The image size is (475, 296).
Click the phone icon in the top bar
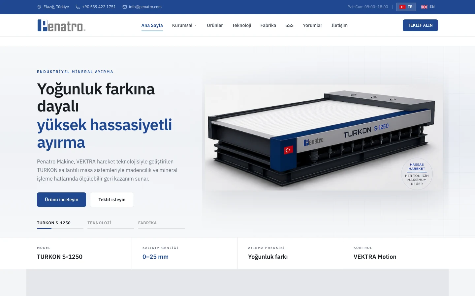[x=78, y=7]
